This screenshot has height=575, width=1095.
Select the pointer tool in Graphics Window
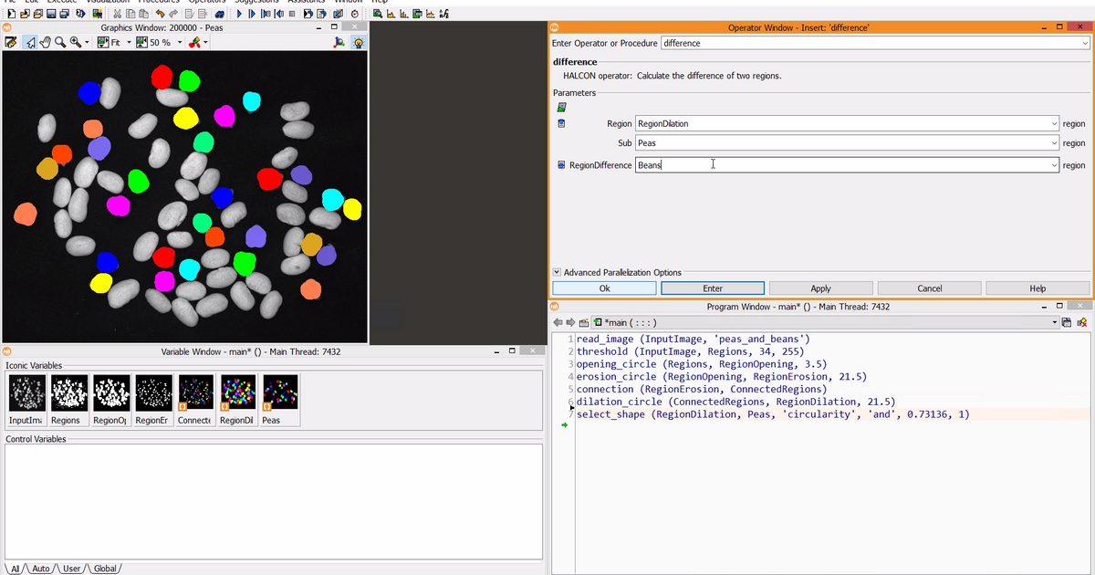pos(30,43)
